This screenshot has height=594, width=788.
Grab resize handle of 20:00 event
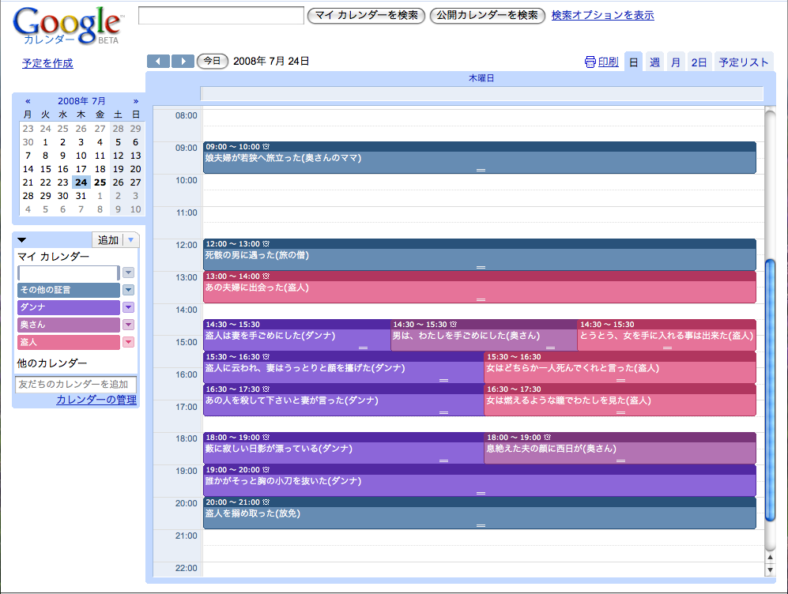click(481, 526)
